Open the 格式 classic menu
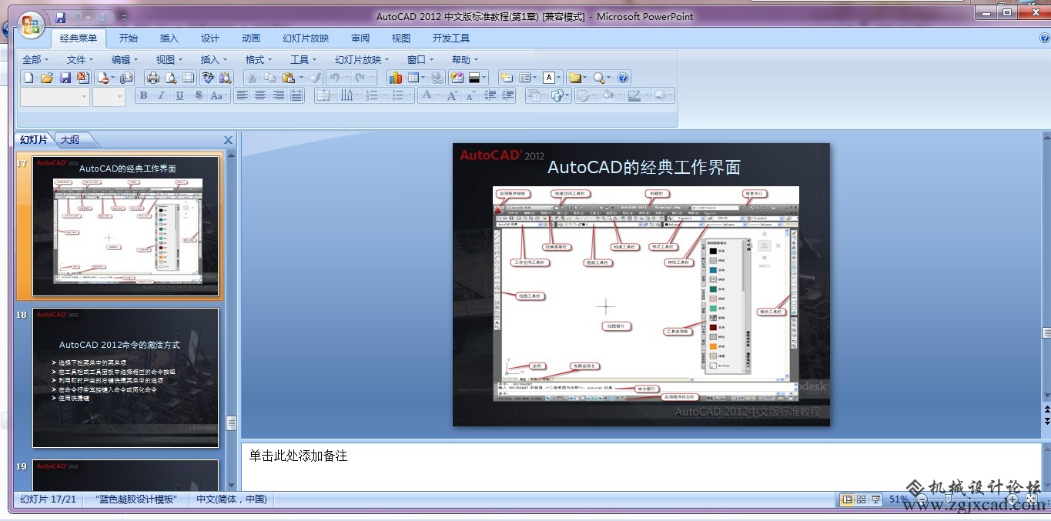The height and width of the screenshot is (521, 1051). 259,59
